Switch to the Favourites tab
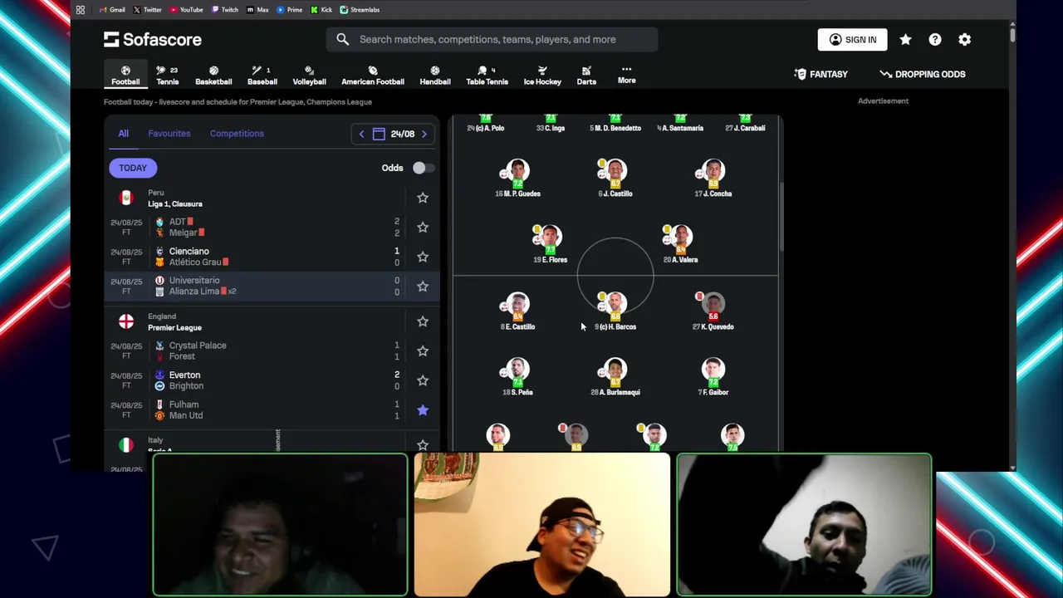This screenshot has width=1063, height=598. coord(169,133)
